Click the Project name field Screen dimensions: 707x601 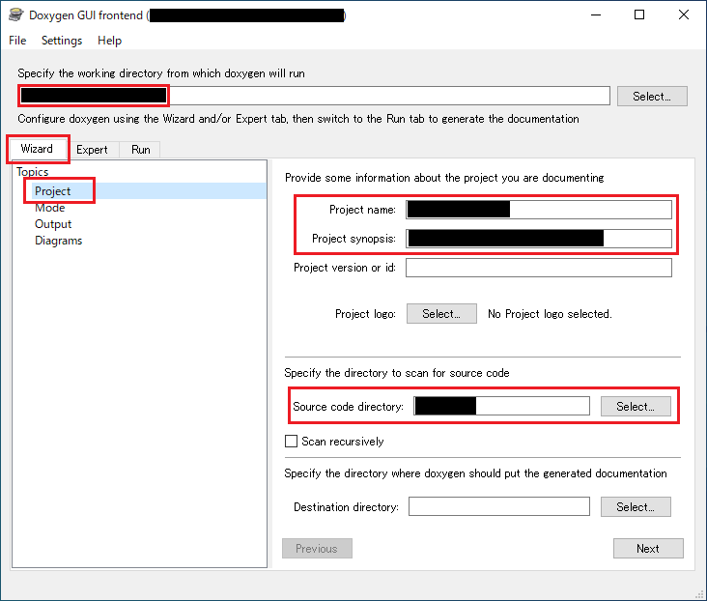point(539,210)
